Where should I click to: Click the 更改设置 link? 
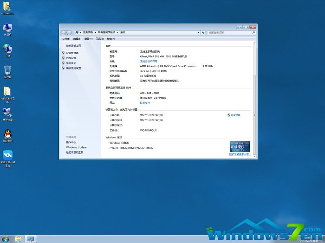click(235, 115)
